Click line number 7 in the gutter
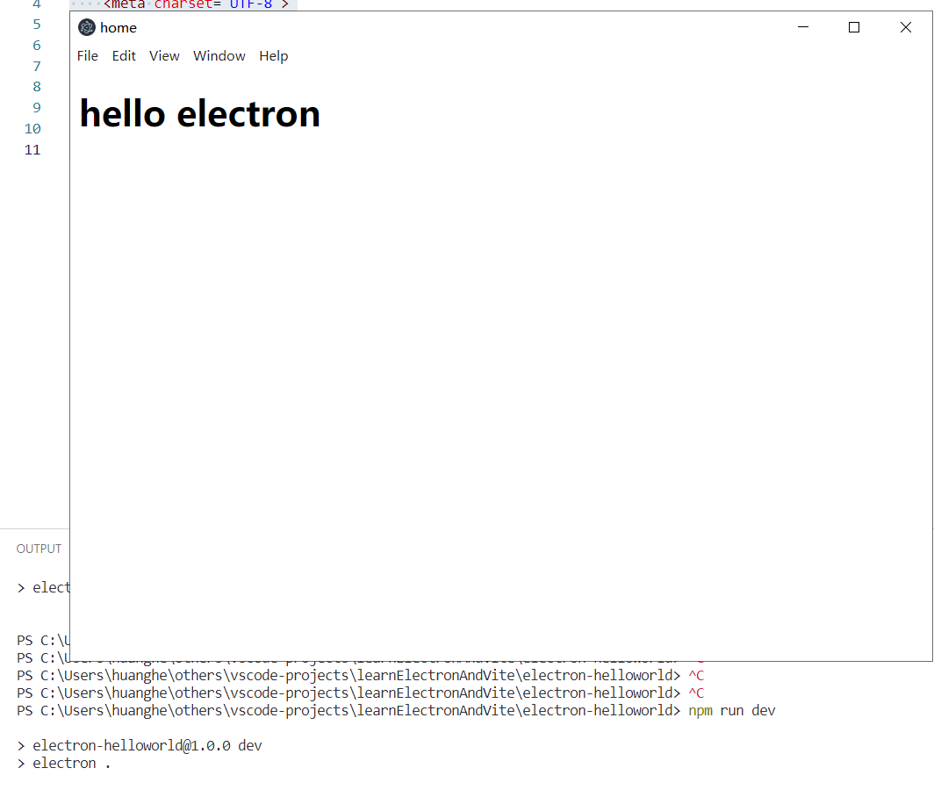This screenshot has height=804, width=934. point(37,66)
